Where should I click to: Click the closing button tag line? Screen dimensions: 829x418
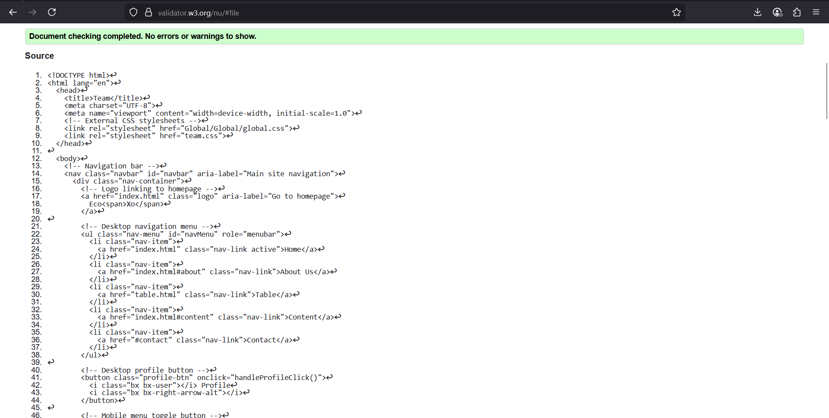(103, 400)
